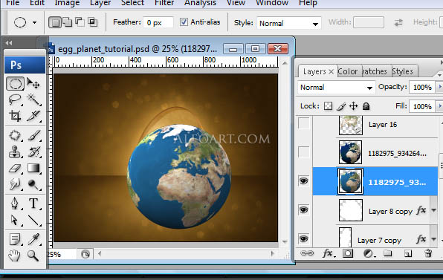Image resolution: width=443 pixels, height=280 pixels.
Task: Switch to the Color tab
Action: point(348,71)
